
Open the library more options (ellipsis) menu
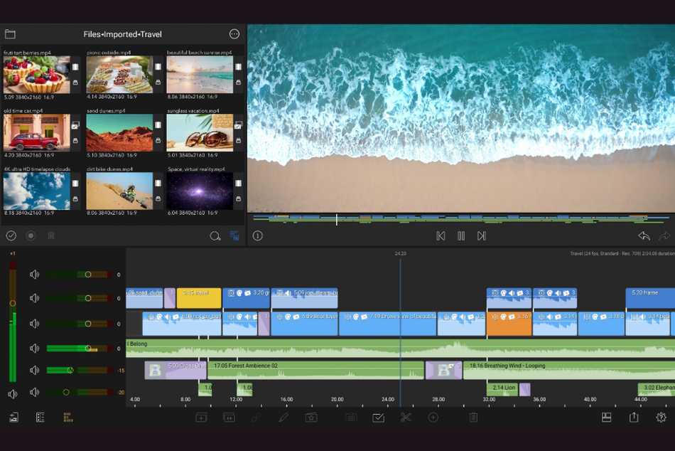(x=234, y=34)
